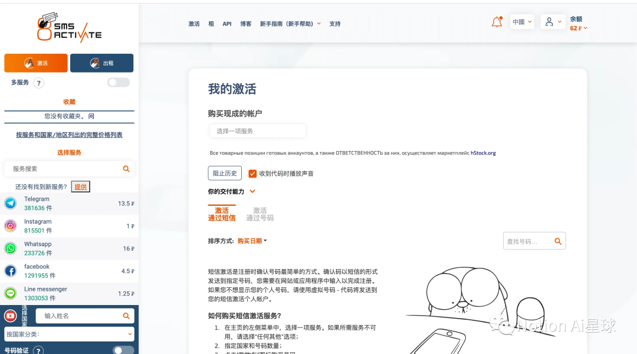Open the 购买日期 sort dropdown

click(x=252, y=241)
